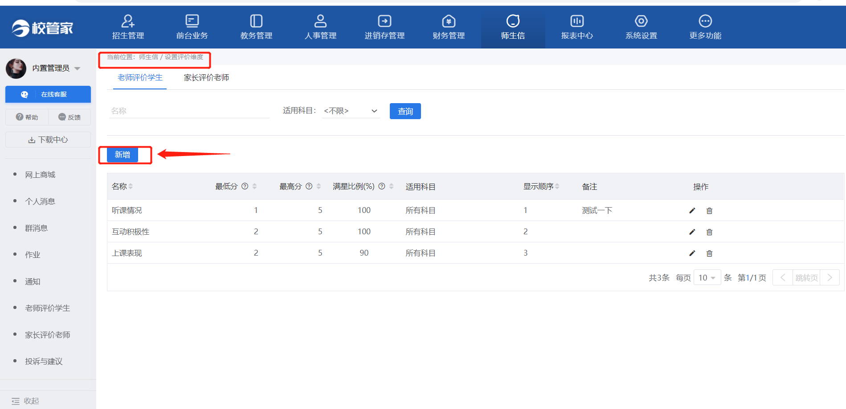Sort the table by 名称 column
This screenshot has height=409, width=846.
131,186
